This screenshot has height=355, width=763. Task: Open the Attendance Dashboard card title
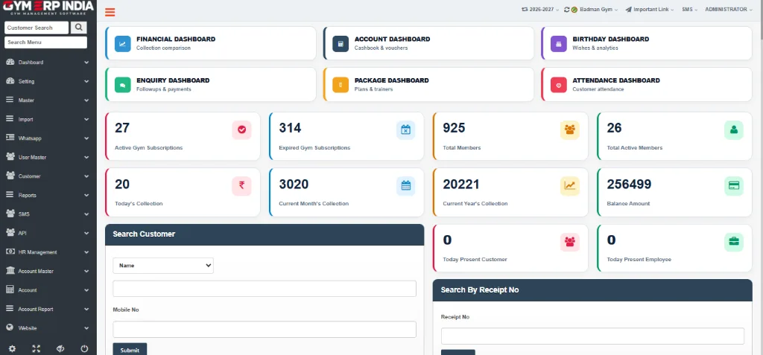(616, 80)
